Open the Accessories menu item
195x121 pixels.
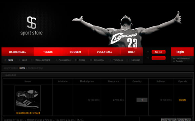(65, 60)
